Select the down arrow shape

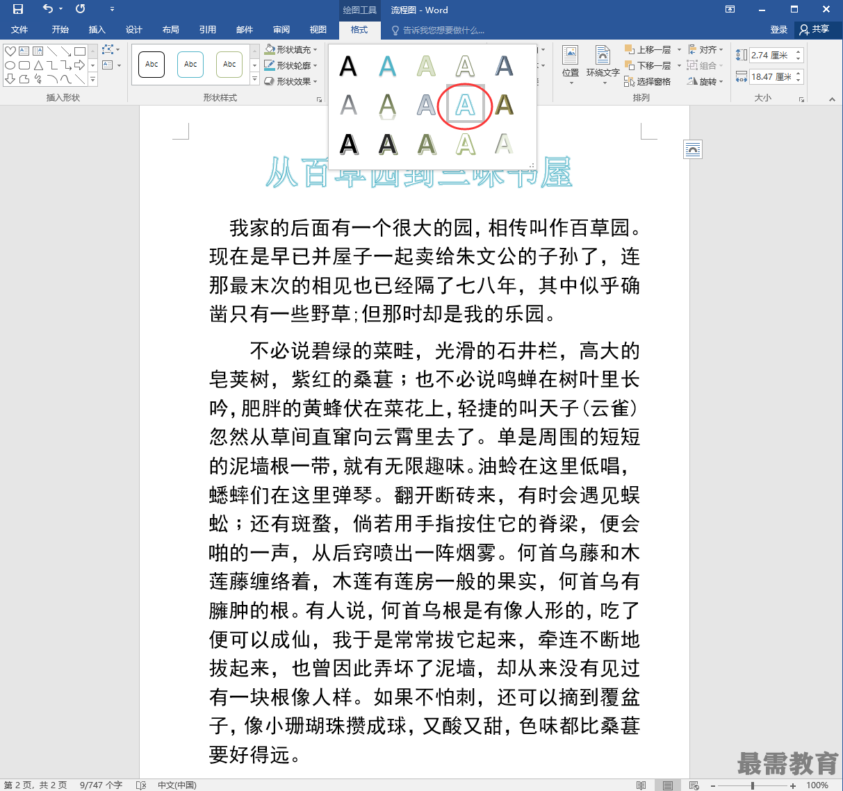click(x=10, y=79)
